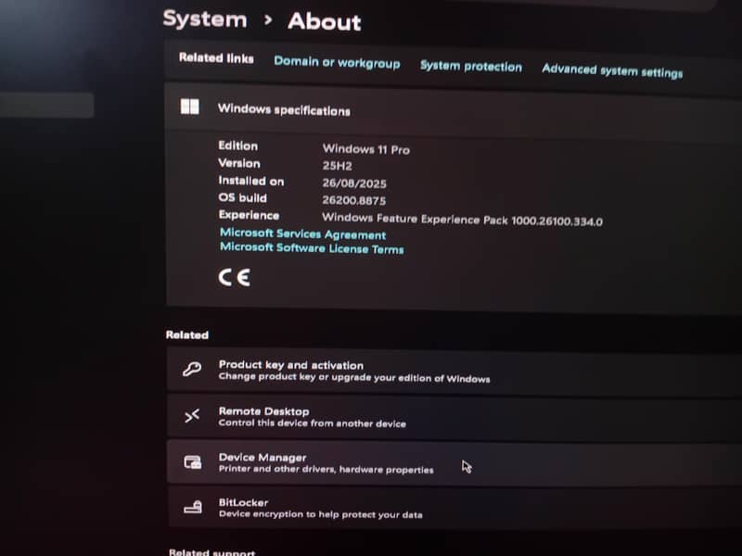Viewport: 742px width, 556px height.
Task: Open System protection link
Action: coord(471,66)
